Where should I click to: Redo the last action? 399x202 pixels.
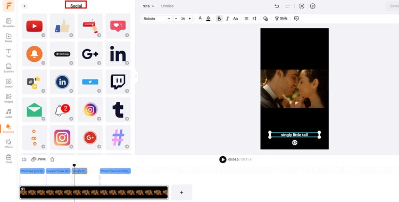tap(287, 6)
